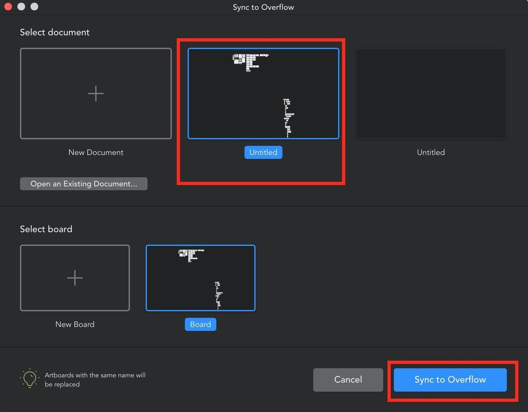
Task: Click the Select board heading
Action: 46,229
